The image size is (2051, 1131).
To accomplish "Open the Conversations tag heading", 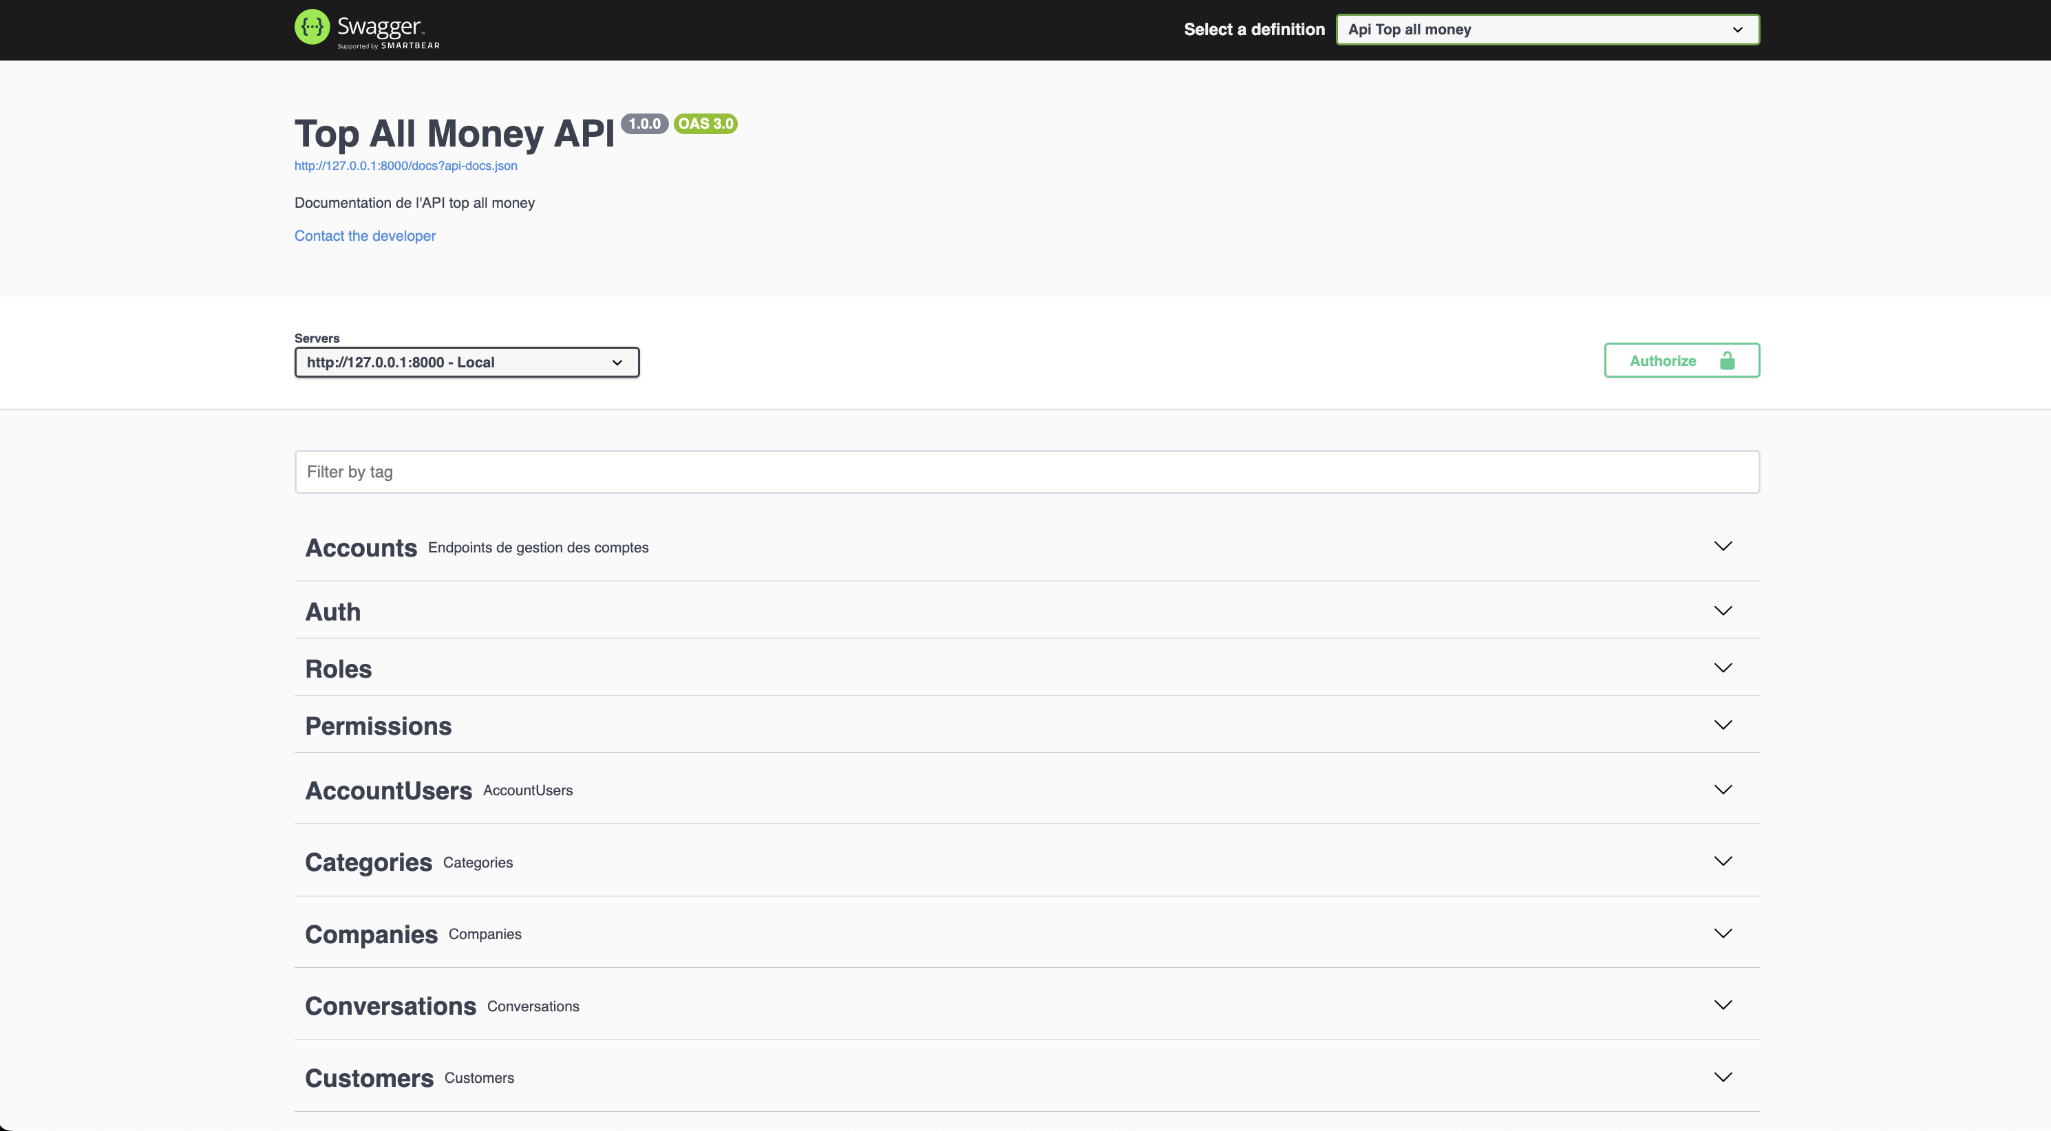I will [x=390, y=1006].
